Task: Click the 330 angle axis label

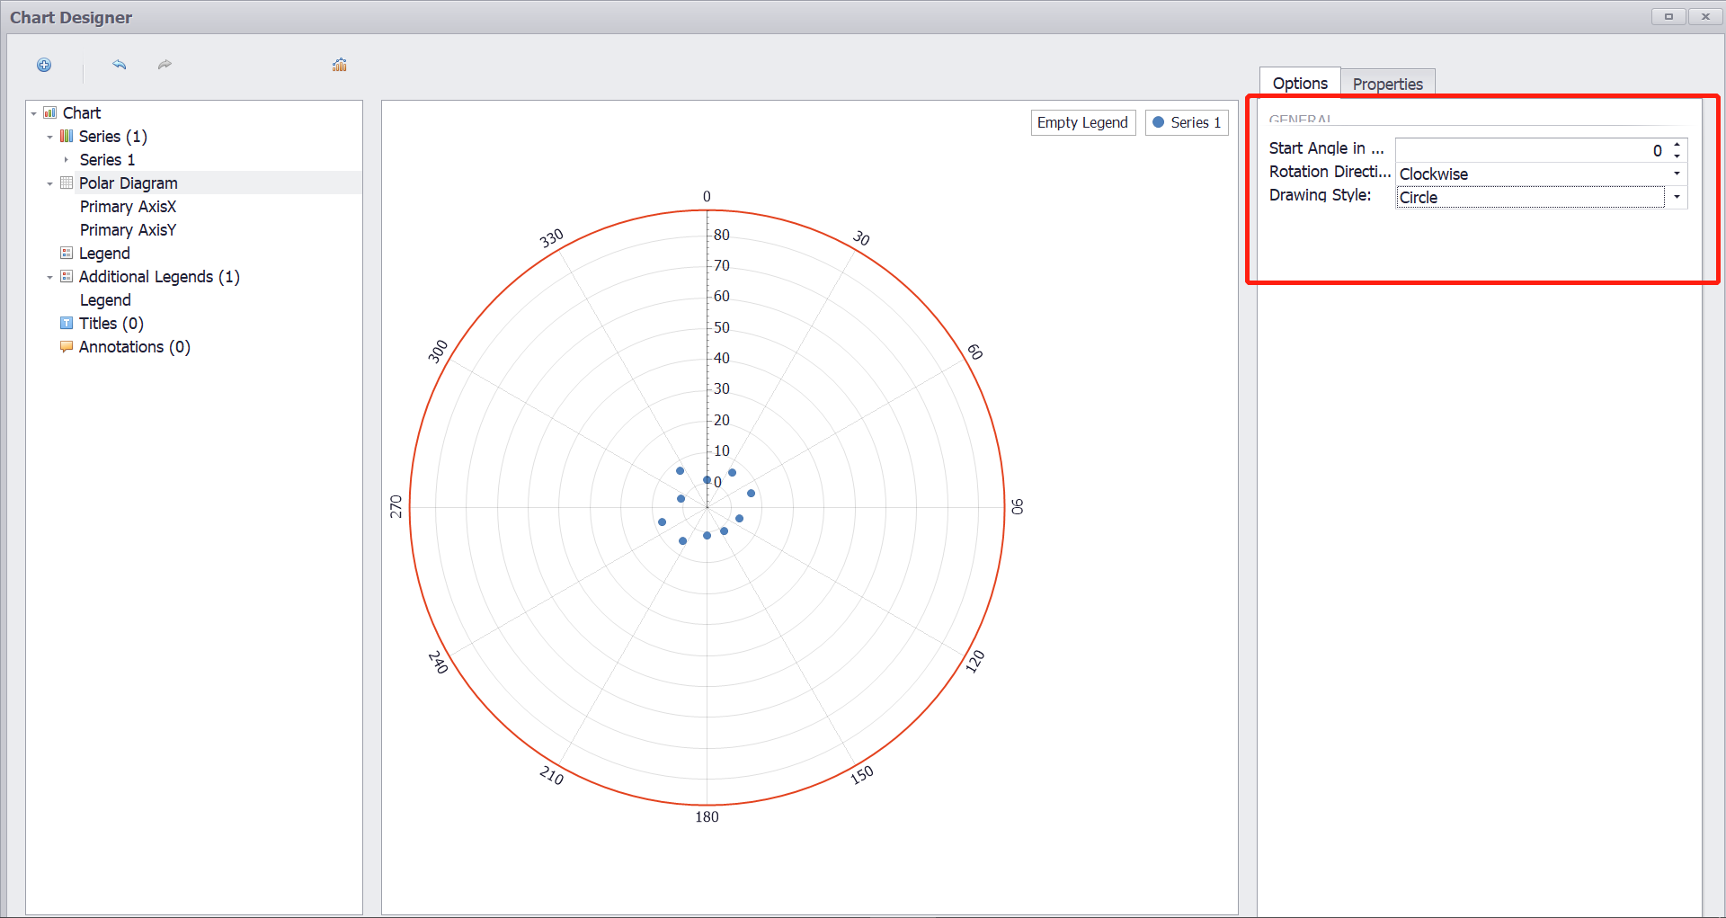Action: pyautogui.click(x=551, y=238)
